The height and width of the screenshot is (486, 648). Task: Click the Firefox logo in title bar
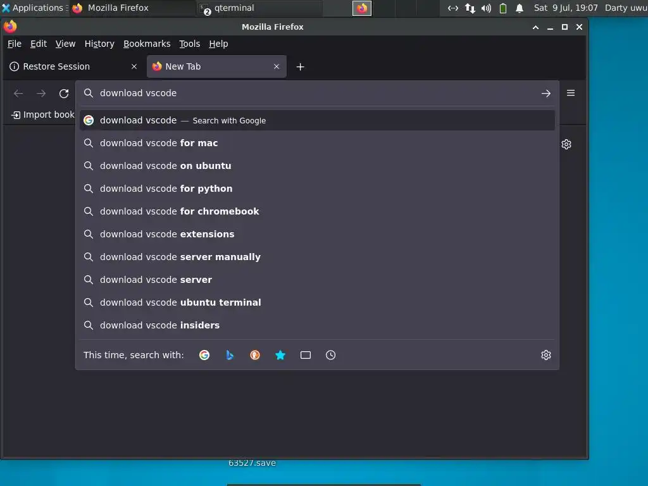coord(10,27)
